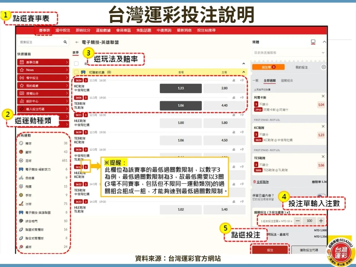
Task: Select the basketball icon in sports list
Action: (x=21, y=152)
